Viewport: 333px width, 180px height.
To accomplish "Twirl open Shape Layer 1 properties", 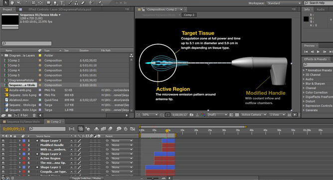I will (20, 167).
